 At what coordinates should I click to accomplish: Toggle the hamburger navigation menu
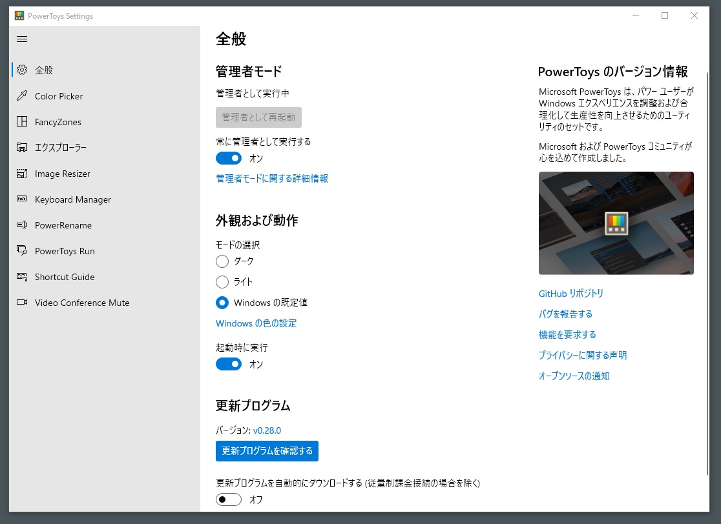pyautogui.click(x=21, y=39)
